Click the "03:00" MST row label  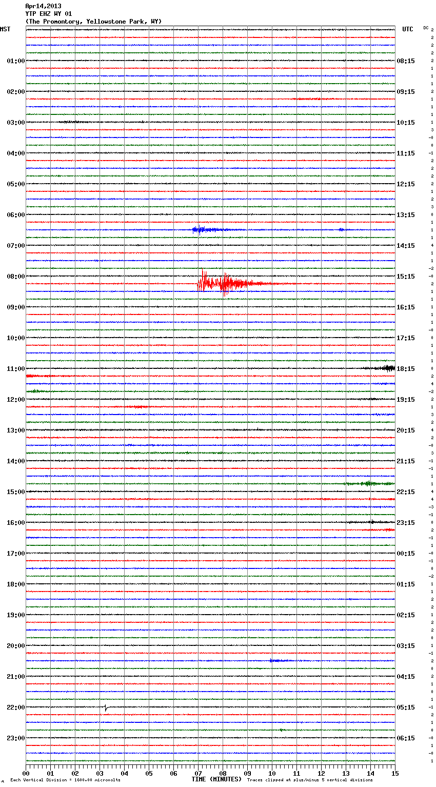16,123
